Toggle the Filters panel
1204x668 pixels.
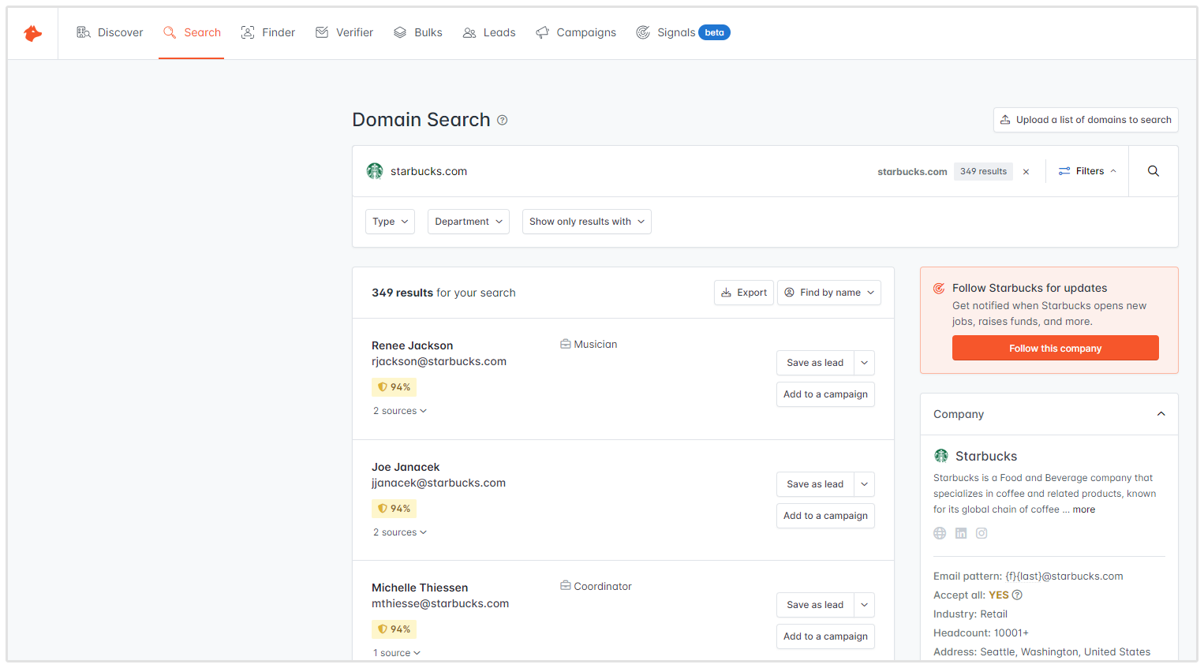tap(1087, 171)
